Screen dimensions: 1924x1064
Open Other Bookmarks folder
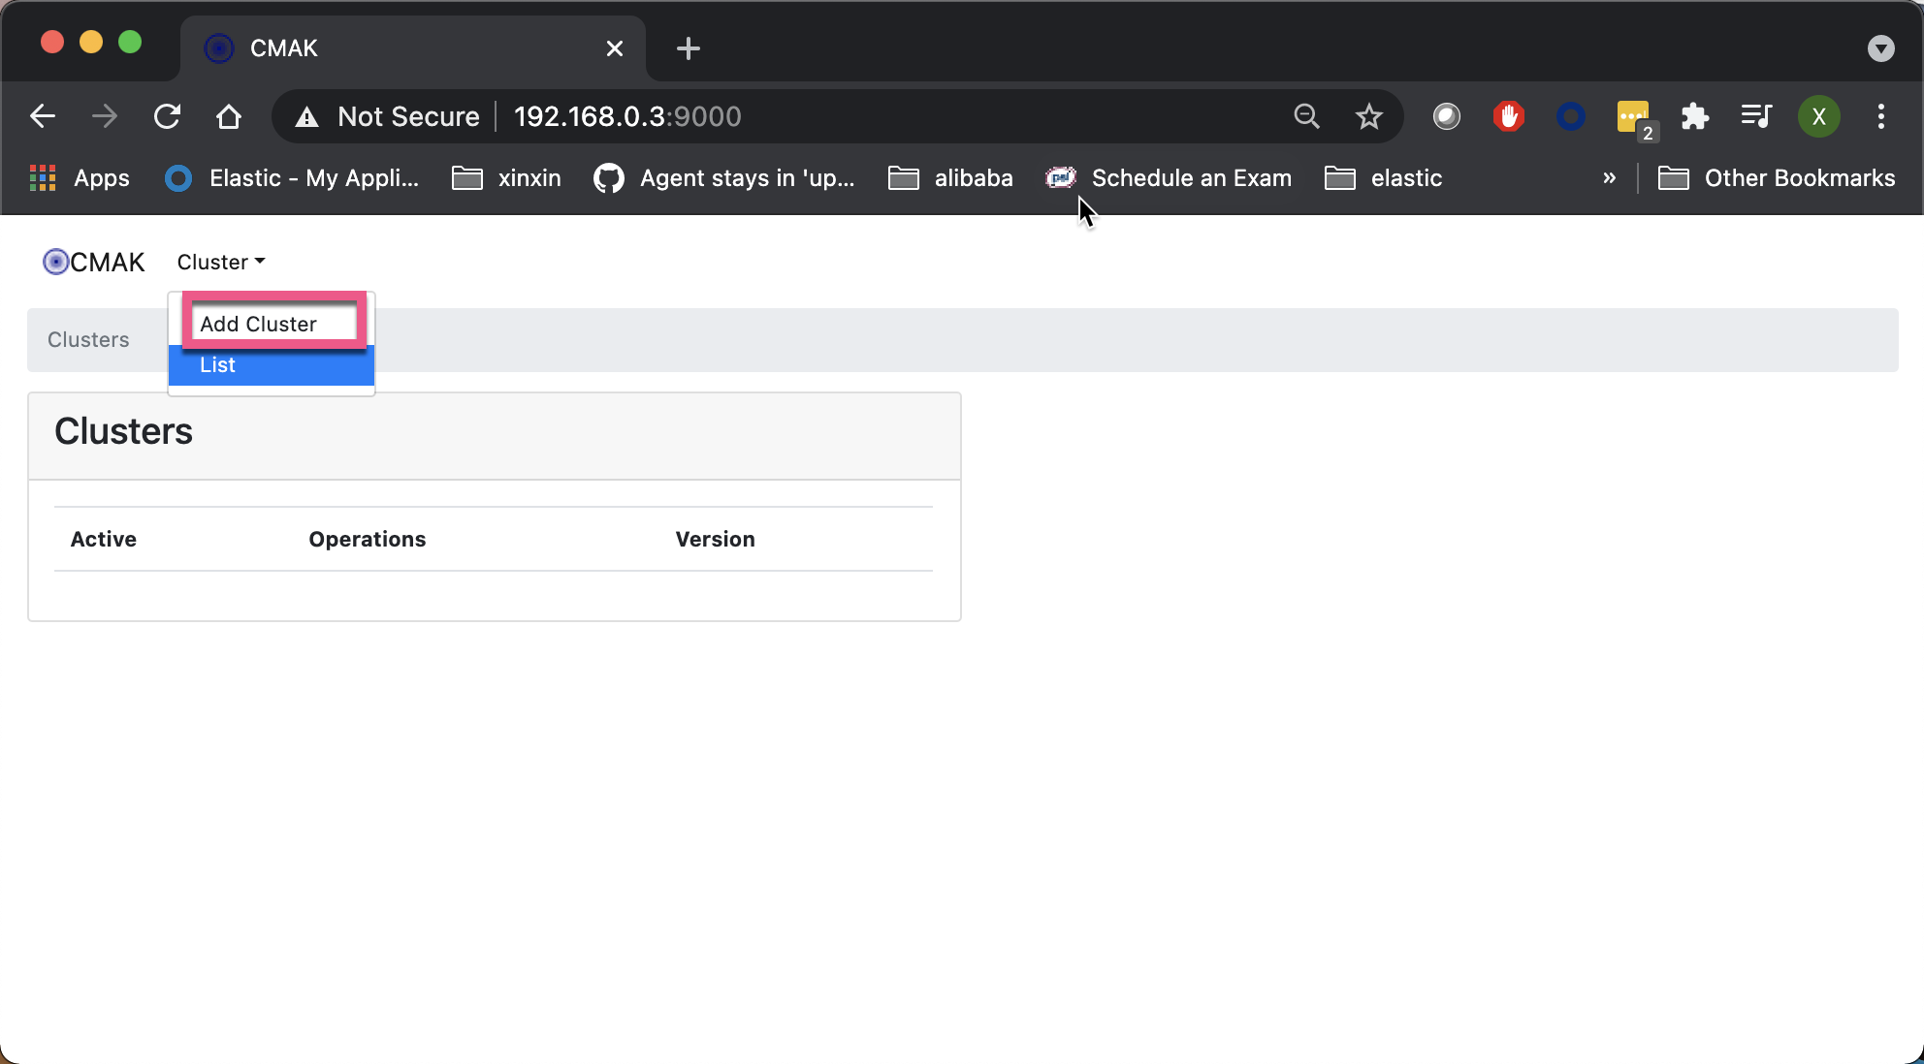pyautogui.click(x=1777, y=178)
